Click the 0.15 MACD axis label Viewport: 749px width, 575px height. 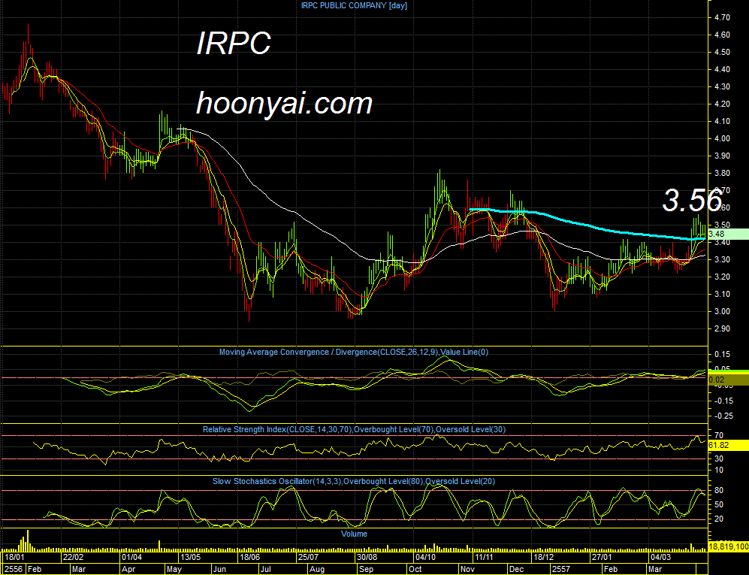[722, 354]
